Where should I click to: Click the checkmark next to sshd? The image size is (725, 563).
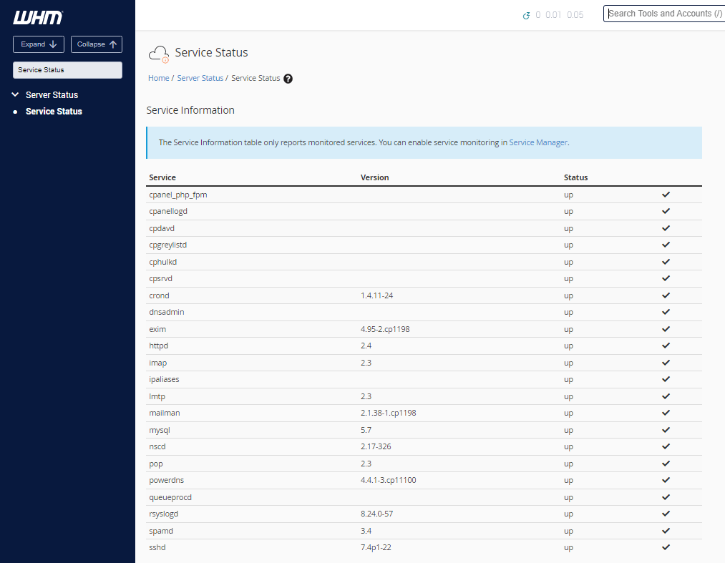point(666,547)
